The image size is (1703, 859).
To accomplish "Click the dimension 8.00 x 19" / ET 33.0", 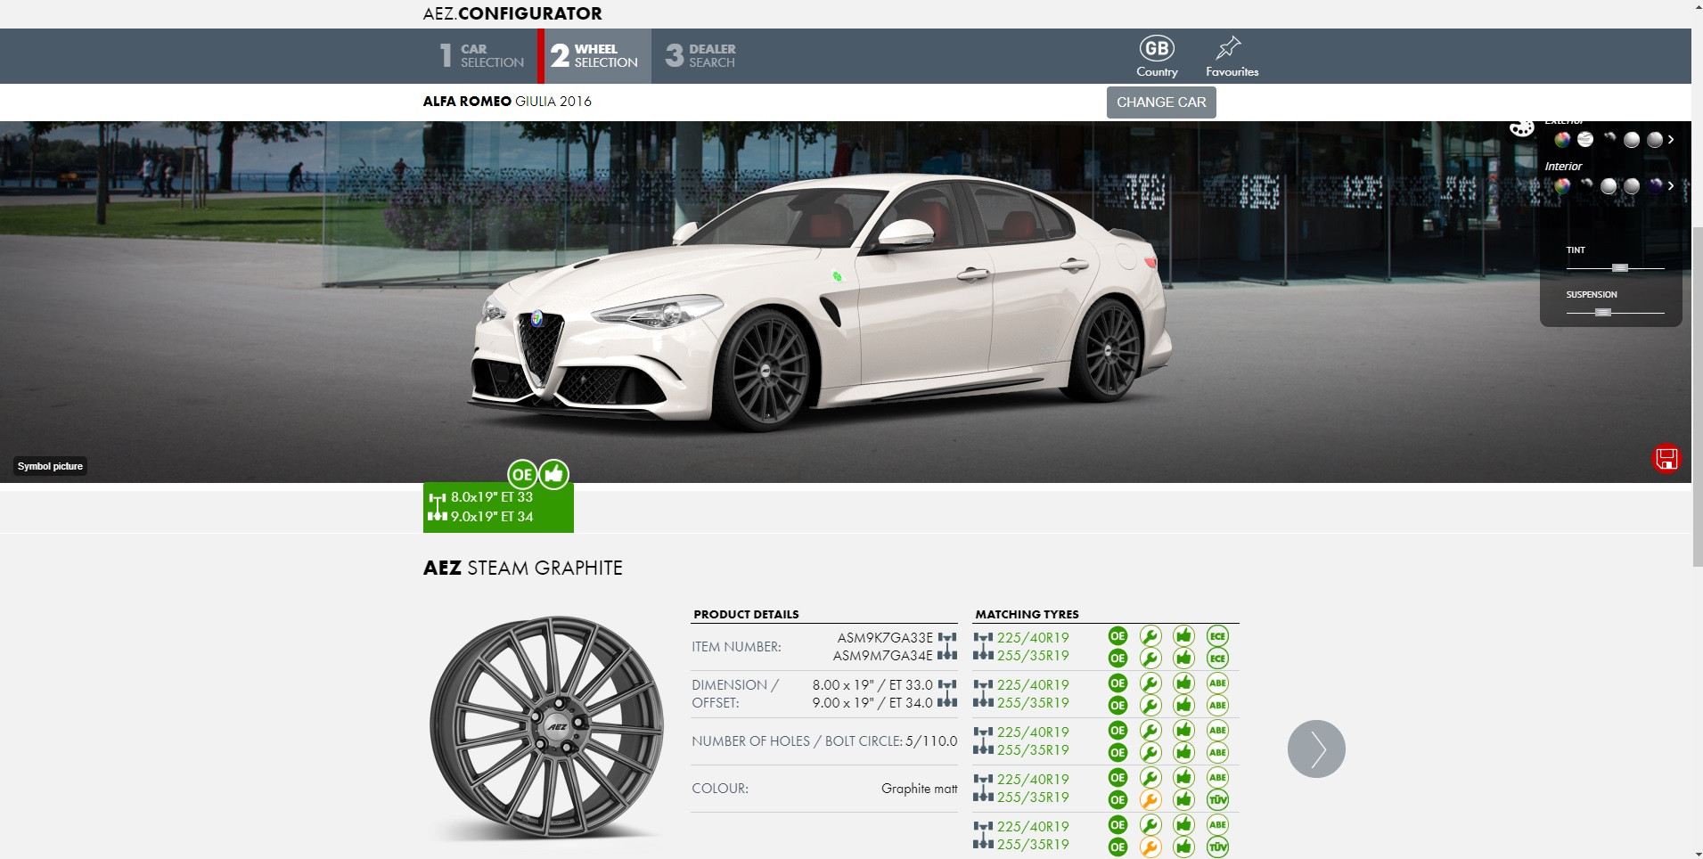I will click(x=872, y=685).
